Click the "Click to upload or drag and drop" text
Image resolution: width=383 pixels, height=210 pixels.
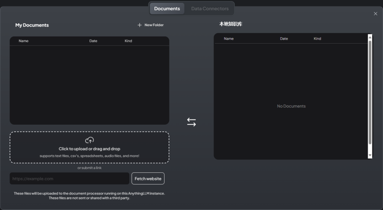(x=89, y=149)
